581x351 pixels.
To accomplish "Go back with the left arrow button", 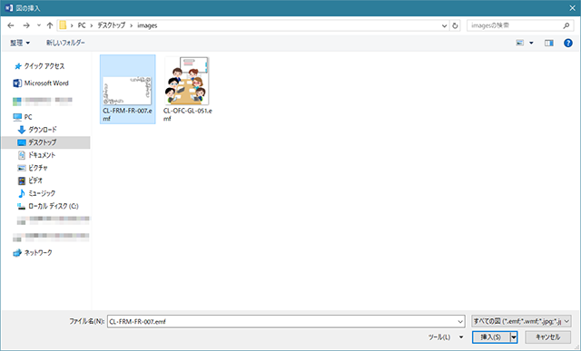I will tap(11, 25).
